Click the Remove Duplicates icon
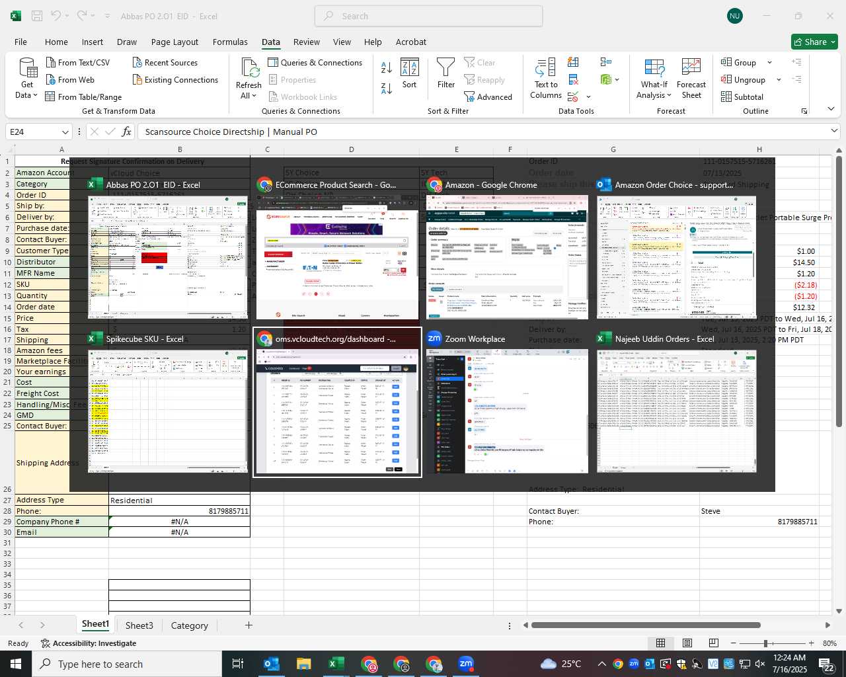 574,79
